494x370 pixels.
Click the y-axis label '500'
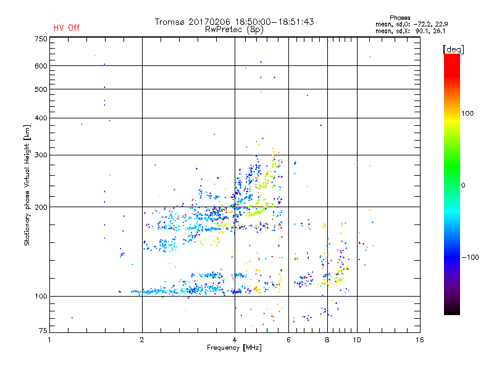coord(41,89)
